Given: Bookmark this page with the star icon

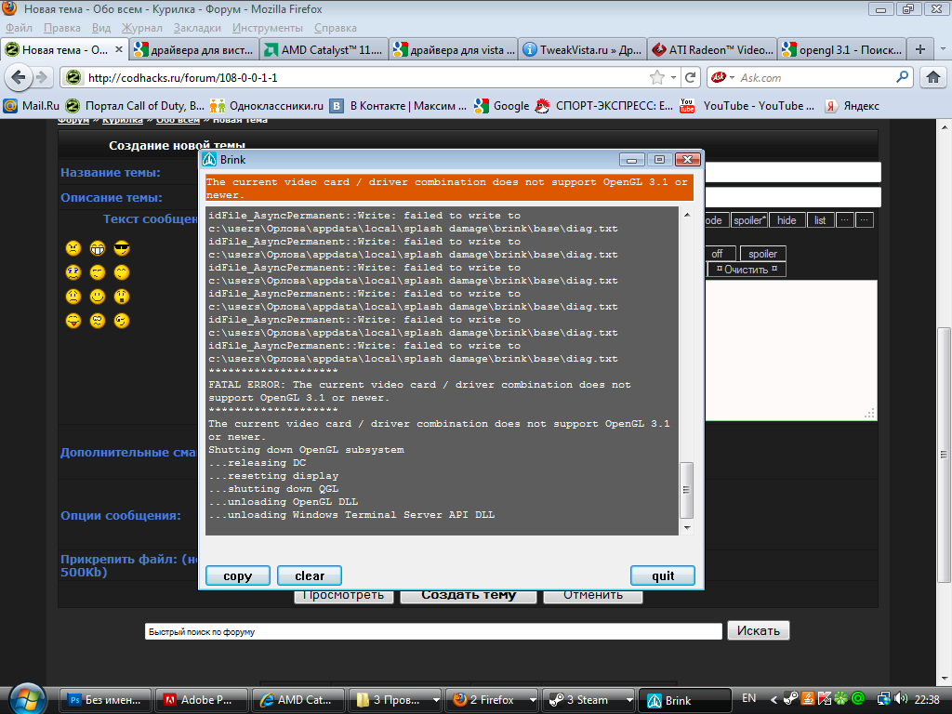Looking at the screenshot, I should 656,77.
